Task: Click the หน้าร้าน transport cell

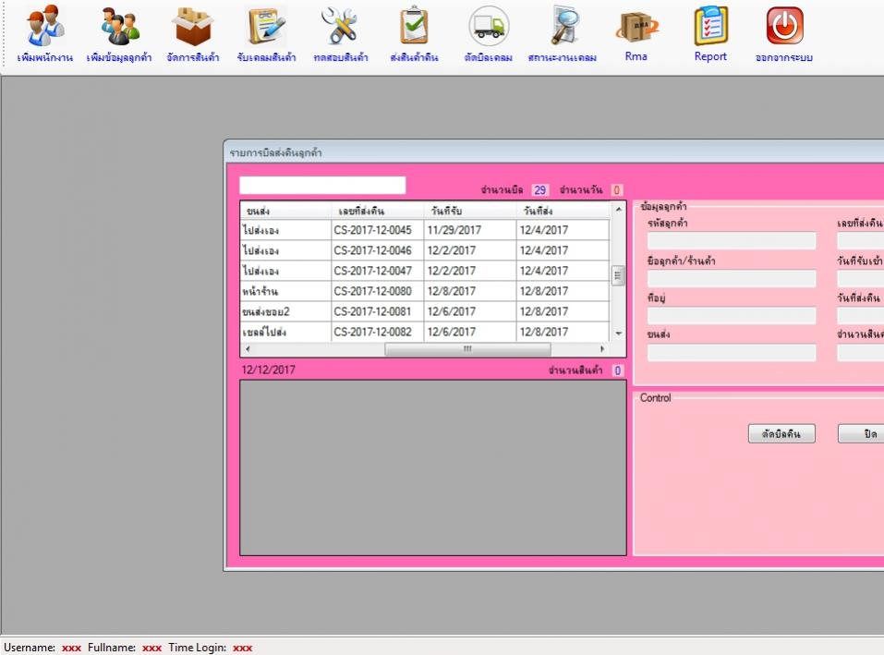Action: (x=285, y=291)
